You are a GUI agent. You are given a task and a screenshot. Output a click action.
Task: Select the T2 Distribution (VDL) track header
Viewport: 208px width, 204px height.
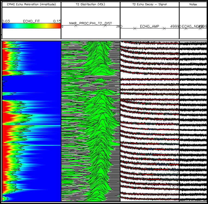[91, 4]
